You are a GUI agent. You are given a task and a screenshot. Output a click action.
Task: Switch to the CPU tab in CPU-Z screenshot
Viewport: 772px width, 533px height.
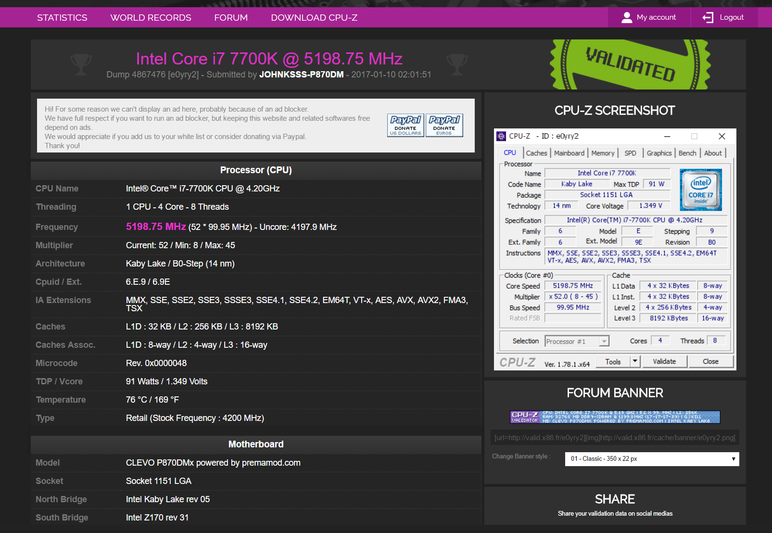click(x=510, y=152)
